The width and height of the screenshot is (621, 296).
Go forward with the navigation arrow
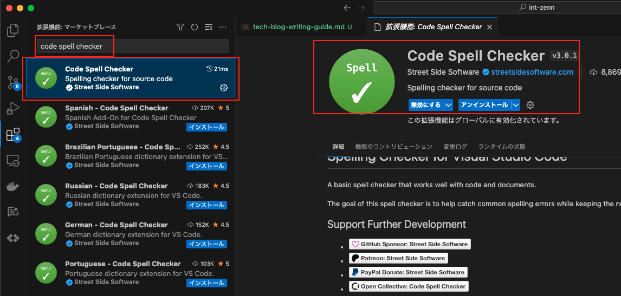click(361, 8)
